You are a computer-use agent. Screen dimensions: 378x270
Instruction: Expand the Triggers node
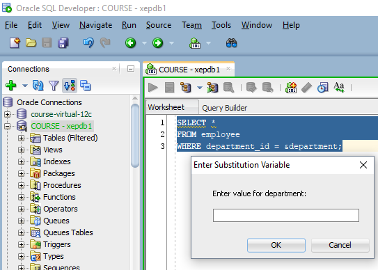point(21,244)
